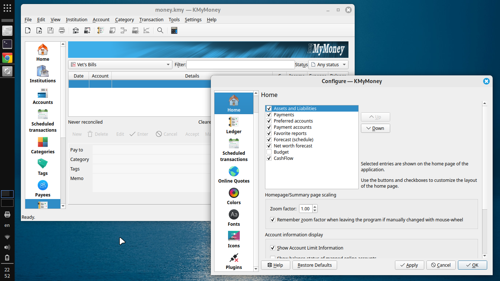Click the New file toolbar icon

coord(28,31)
